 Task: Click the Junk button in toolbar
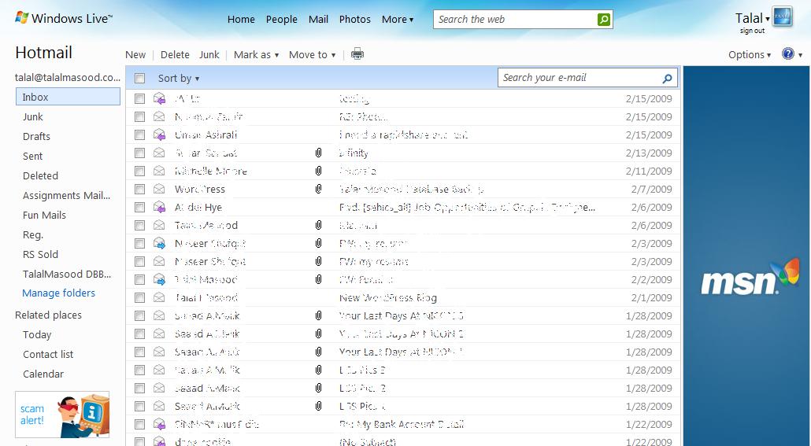tap(209, 54)
